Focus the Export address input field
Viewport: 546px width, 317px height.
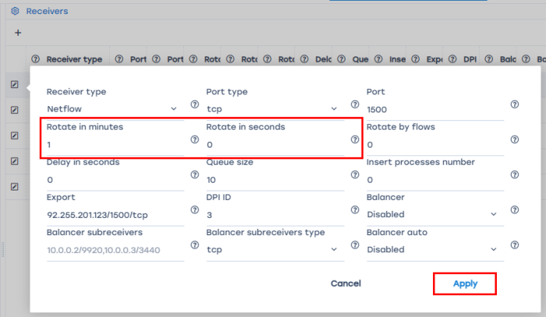pos(114,215)
